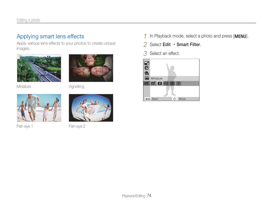Select the Smart Filter icon in the left sidebar column
The width and height of the screenshot is (273, 206).
click(x=147, y=84)
